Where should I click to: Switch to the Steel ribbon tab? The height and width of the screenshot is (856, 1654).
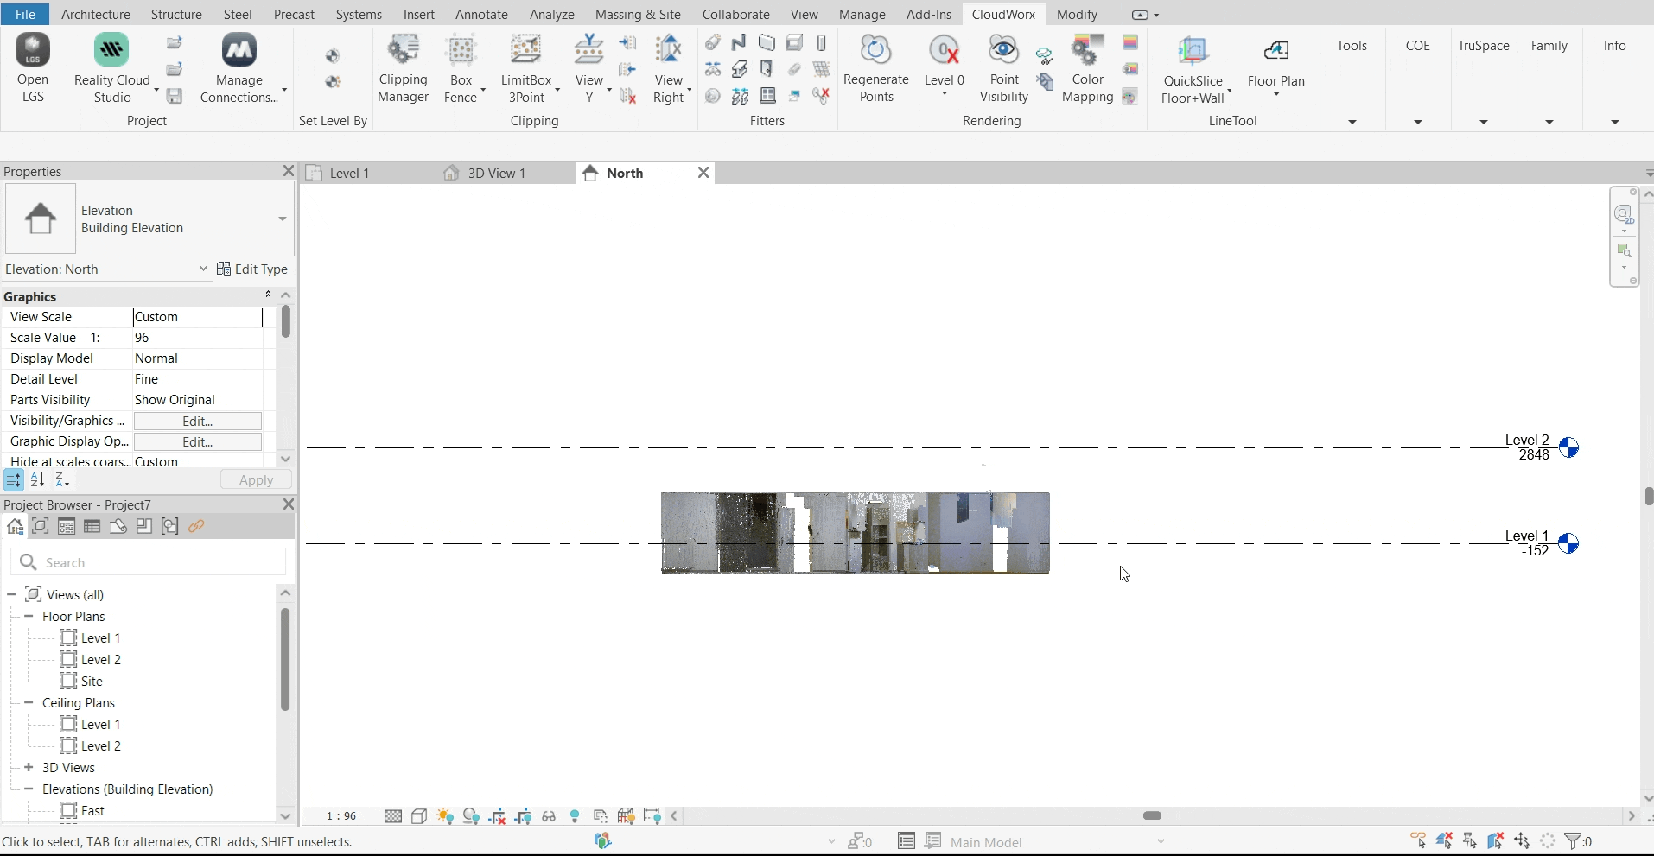pyautogui.click(x=237, y=14)
